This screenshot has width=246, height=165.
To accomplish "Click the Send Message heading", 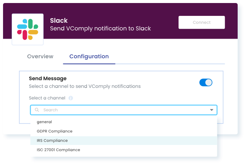I will pos(48,78).
